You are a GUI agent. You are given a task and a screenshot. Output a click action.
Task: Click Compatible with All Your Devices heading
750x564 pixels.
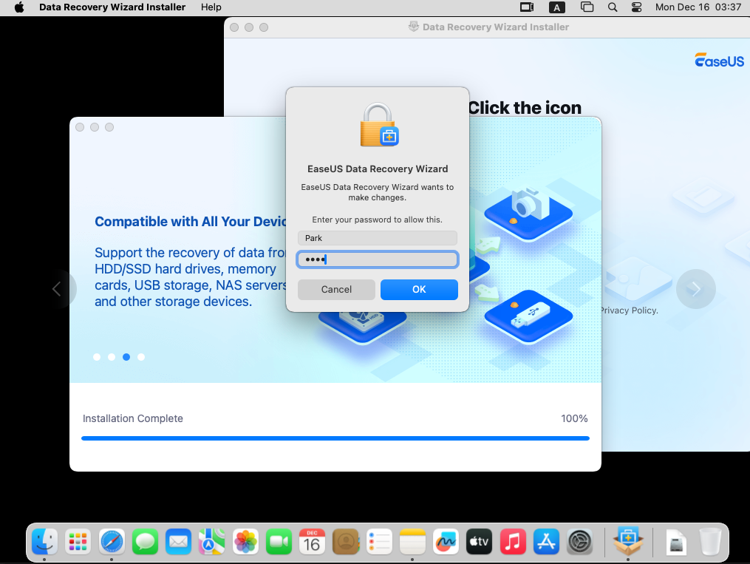(x=191, y=222)
